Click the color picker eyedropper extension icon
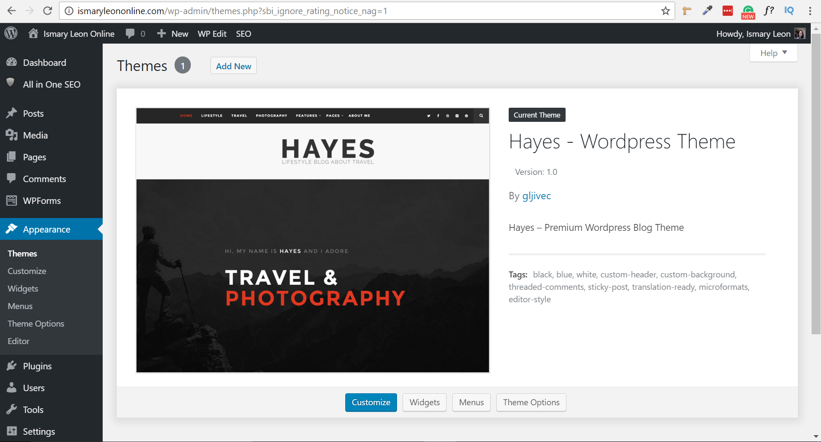The height and width of the screenshot is (442, 821). click(707, 11)
